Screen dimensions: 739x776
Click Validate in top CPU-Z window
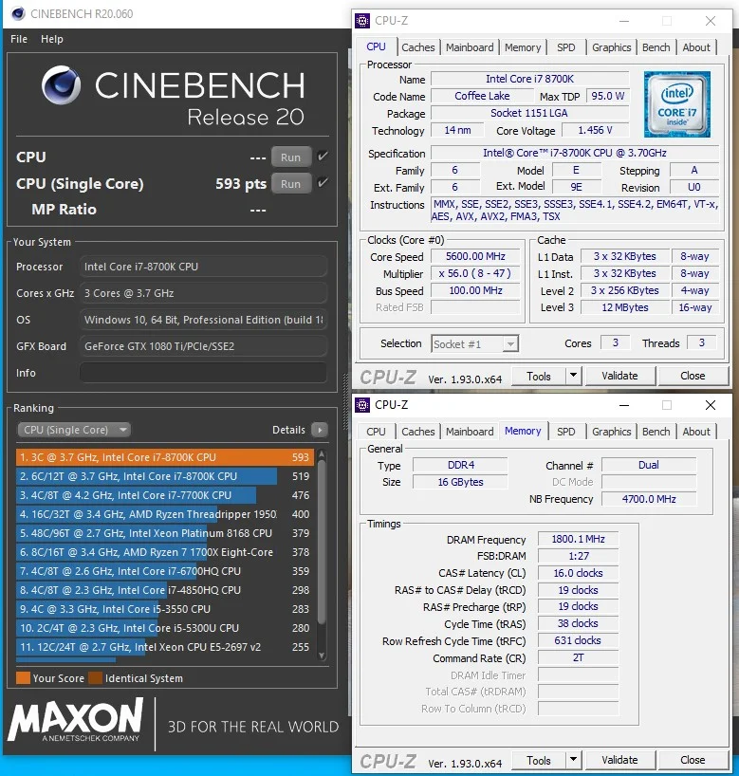pos(619,376)
